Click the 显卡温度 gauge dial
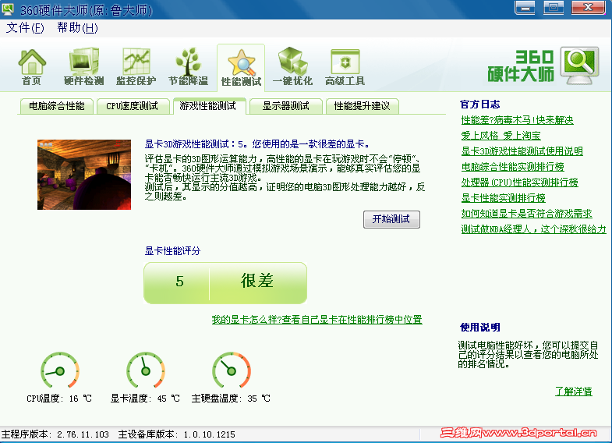Viewport: 612px width, 443px height. [146, 370]
